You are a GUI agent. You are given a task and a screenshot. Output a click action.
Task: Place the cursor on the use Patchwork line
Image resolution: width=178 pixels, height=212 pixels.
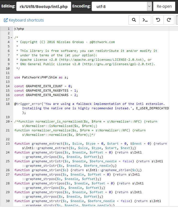click(x=41, y=77)
